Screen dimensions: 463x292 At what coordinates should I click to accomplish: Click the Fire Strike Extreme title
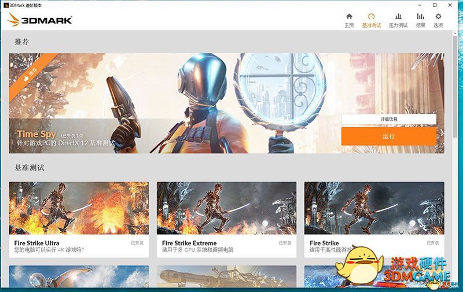(189, 243)
